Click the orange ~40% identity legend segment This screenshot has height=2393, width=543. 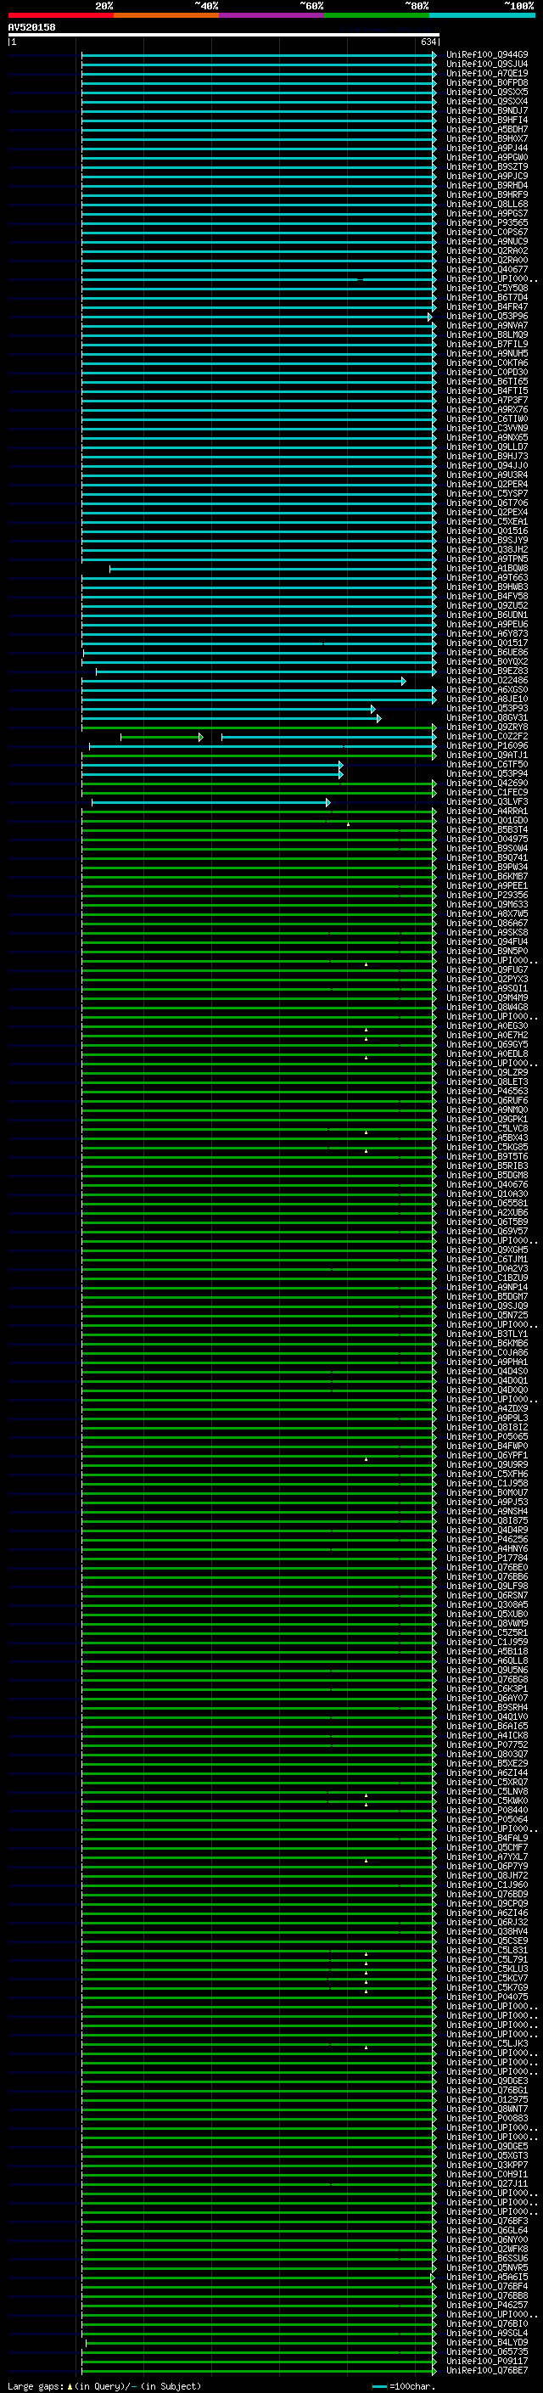pos(166,16)
